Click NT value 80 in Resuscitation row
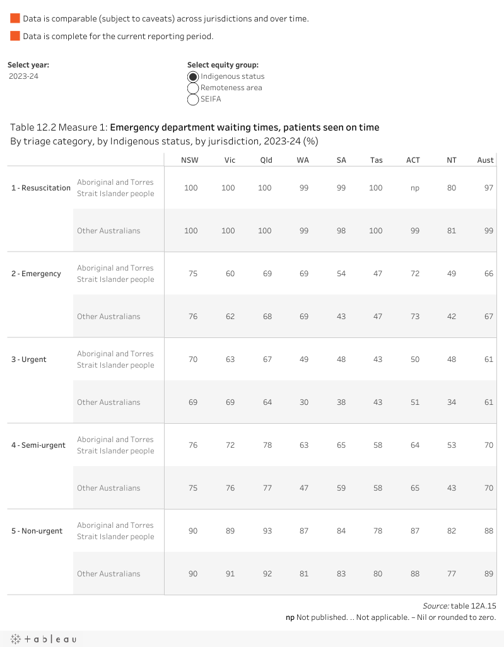Image resolution: width=504 pixels, height=647 pixels. point(452,188)
